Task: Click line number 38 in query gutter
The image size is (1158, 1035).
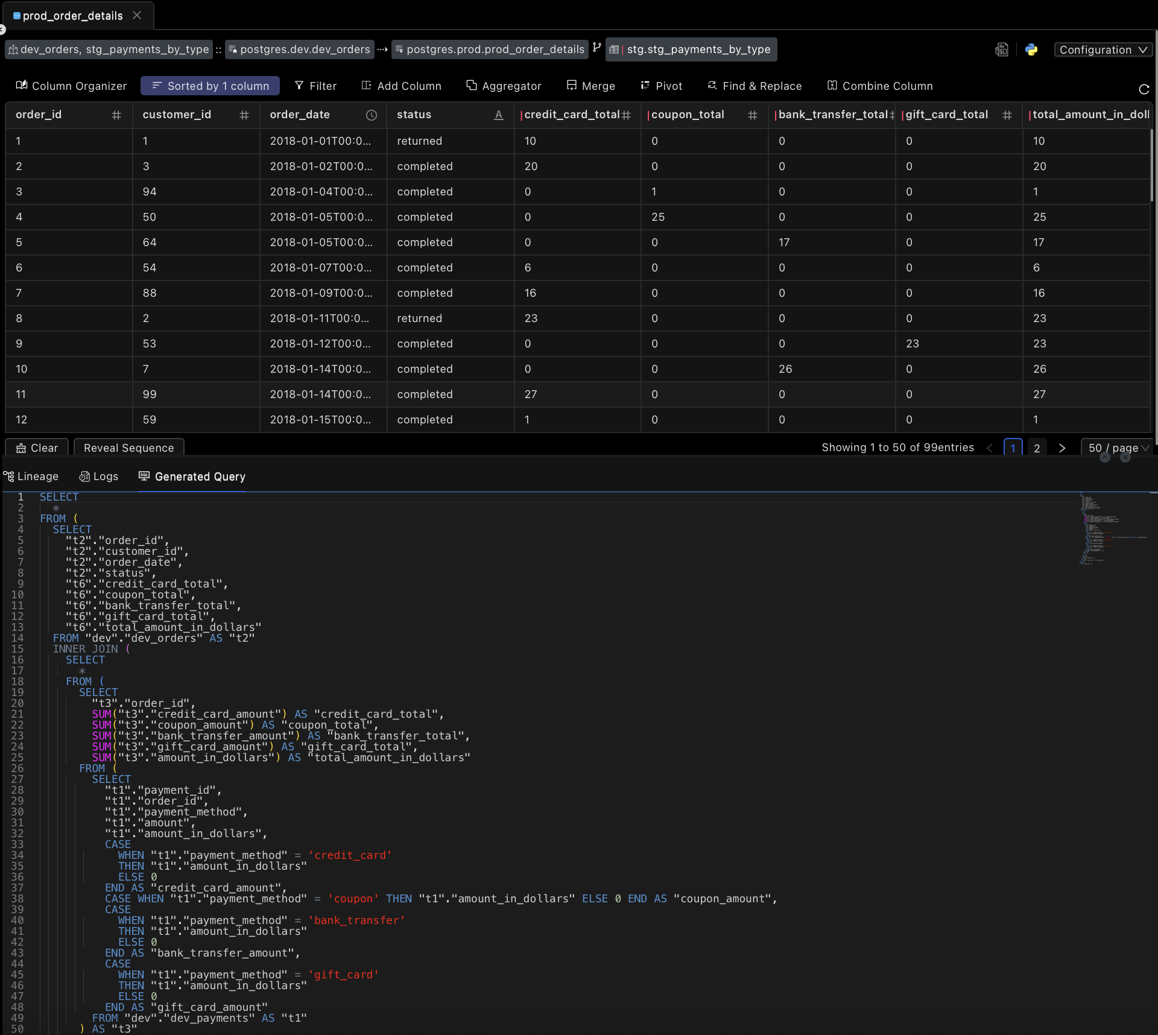Action: [17, 899]
